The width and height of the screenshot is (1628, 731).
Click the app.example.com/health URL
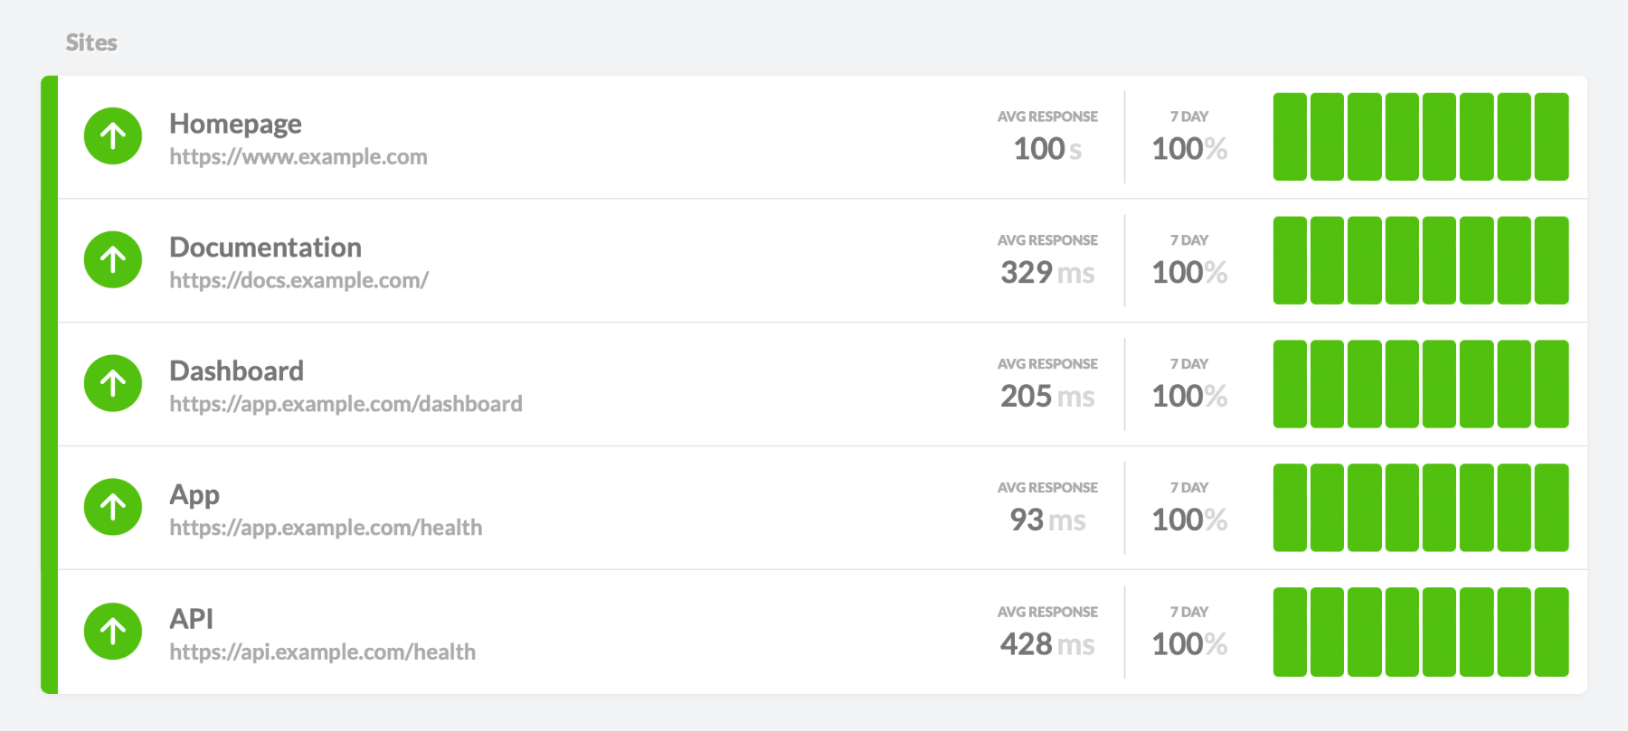(326, 528)
